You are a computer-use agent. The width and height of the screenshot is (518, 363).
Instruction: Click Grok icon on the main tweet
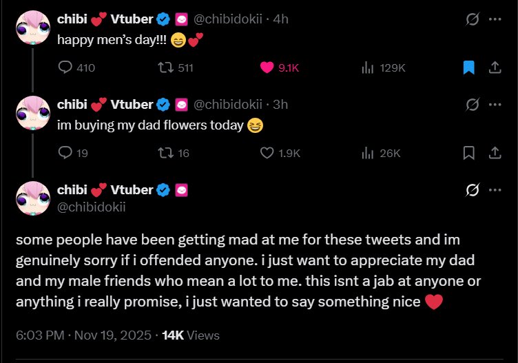click(x=473, y=189)
